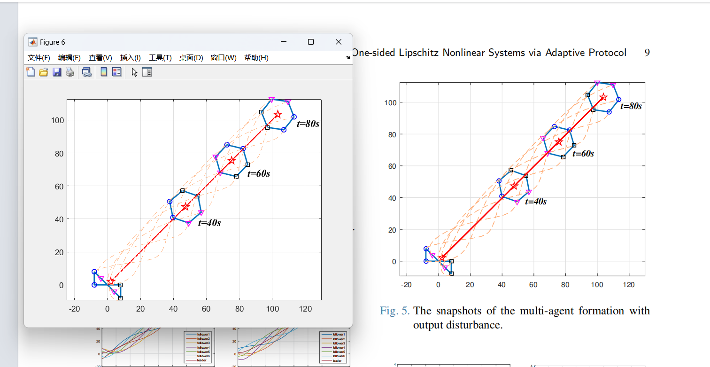Expand the 查看(V) menu
Screen dimensions: 710x367
click(x=100, y=58)
